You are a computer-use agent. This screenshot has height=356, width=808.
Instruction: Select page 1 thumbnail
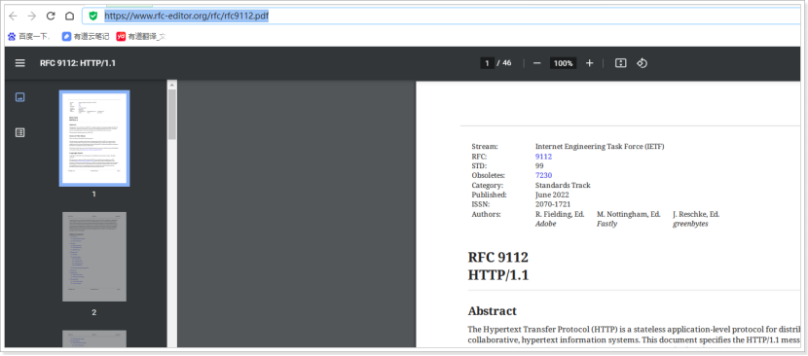[x=94, y=138]
